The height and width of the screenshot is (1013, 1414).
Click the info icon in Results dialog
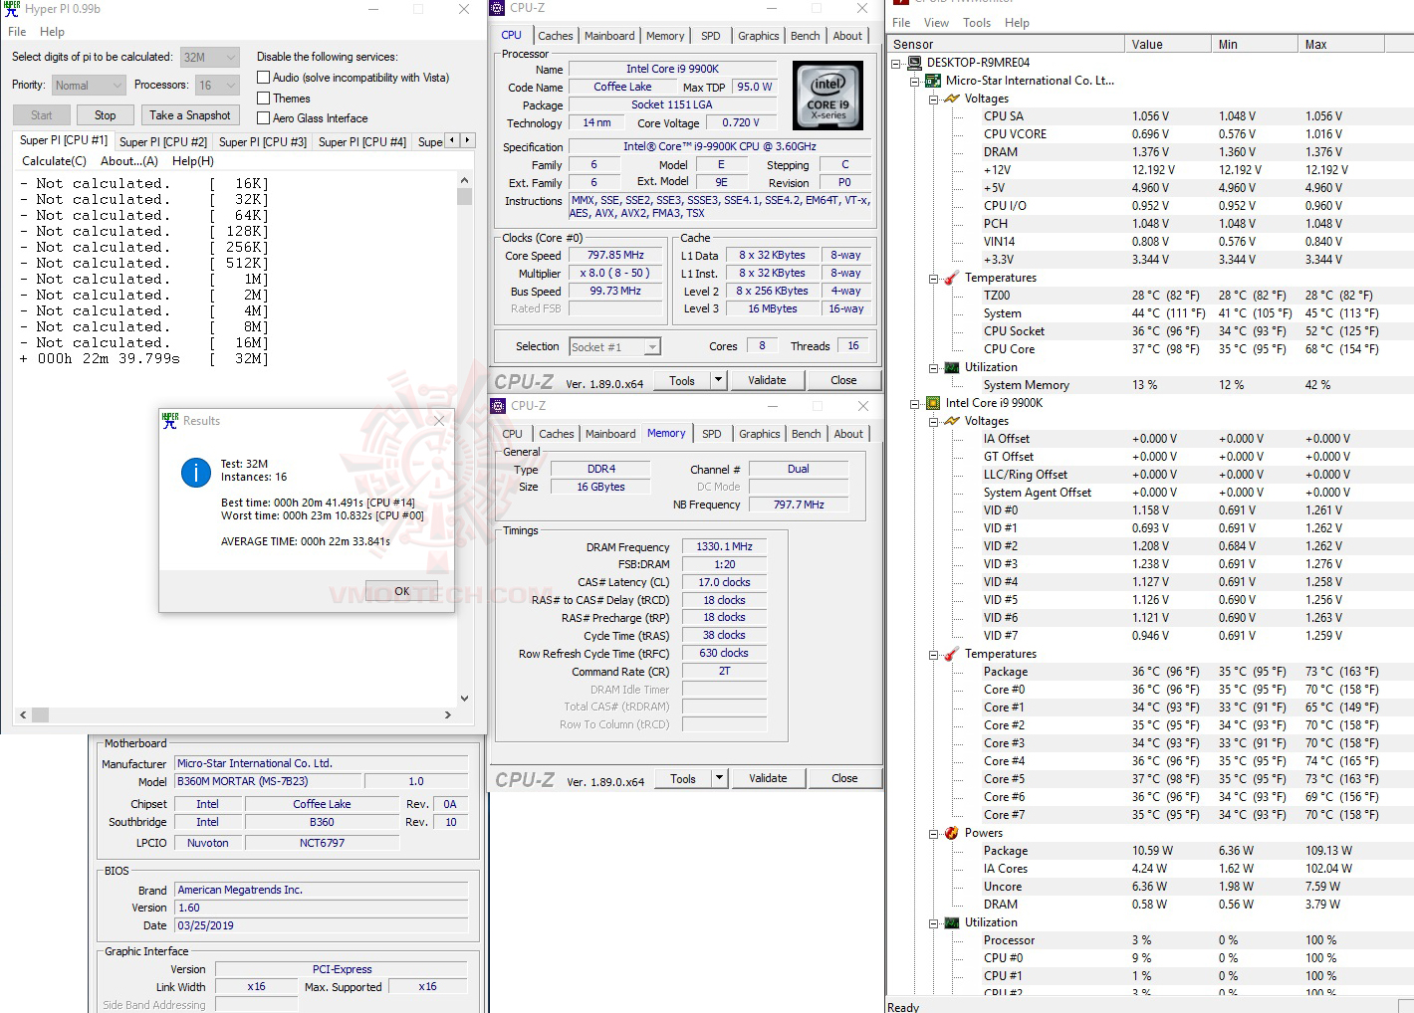click(196, 473)
